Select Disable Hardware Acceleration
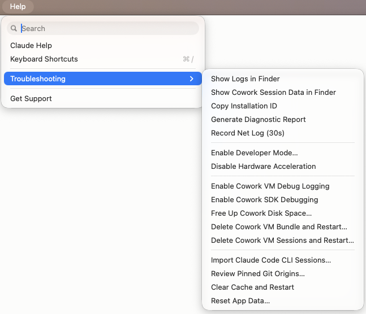Image resolution: width=366 pixels, height=314 pixels. (283, 166)
